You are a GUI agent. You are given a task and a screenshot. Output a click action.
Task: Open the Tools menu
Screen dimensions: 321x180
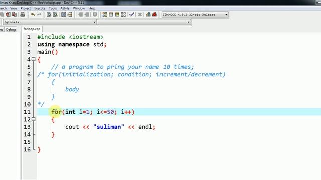coord(53,8)
